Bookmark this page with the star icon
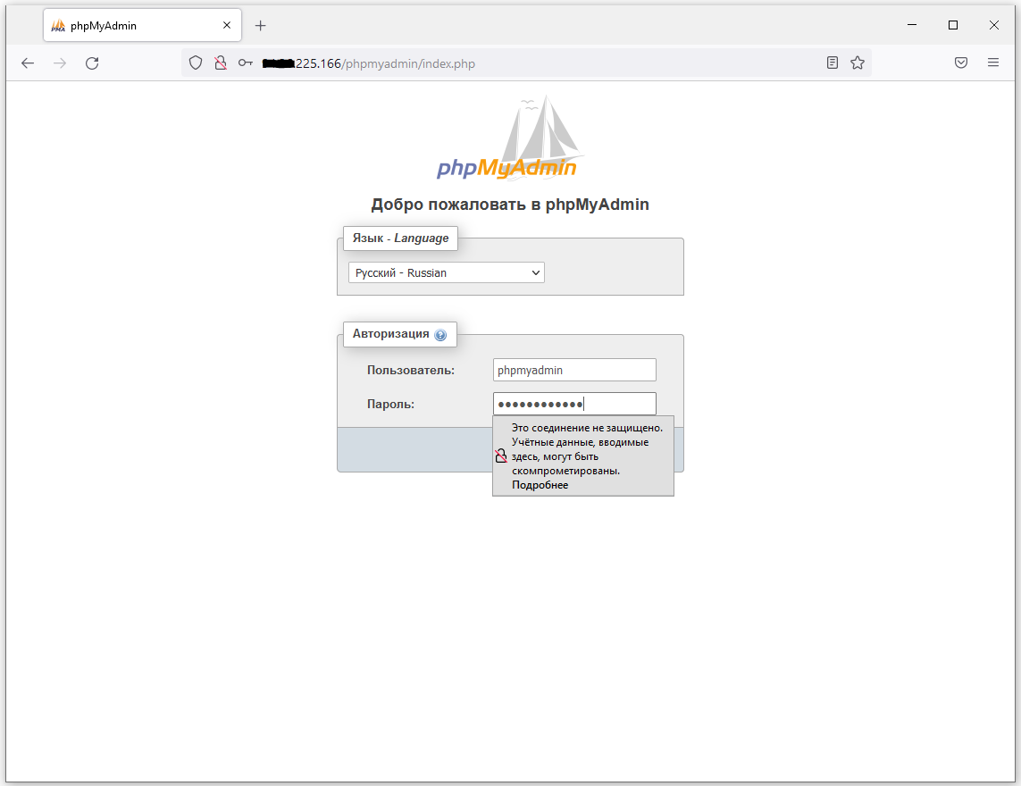 click(x=858, y=63)
